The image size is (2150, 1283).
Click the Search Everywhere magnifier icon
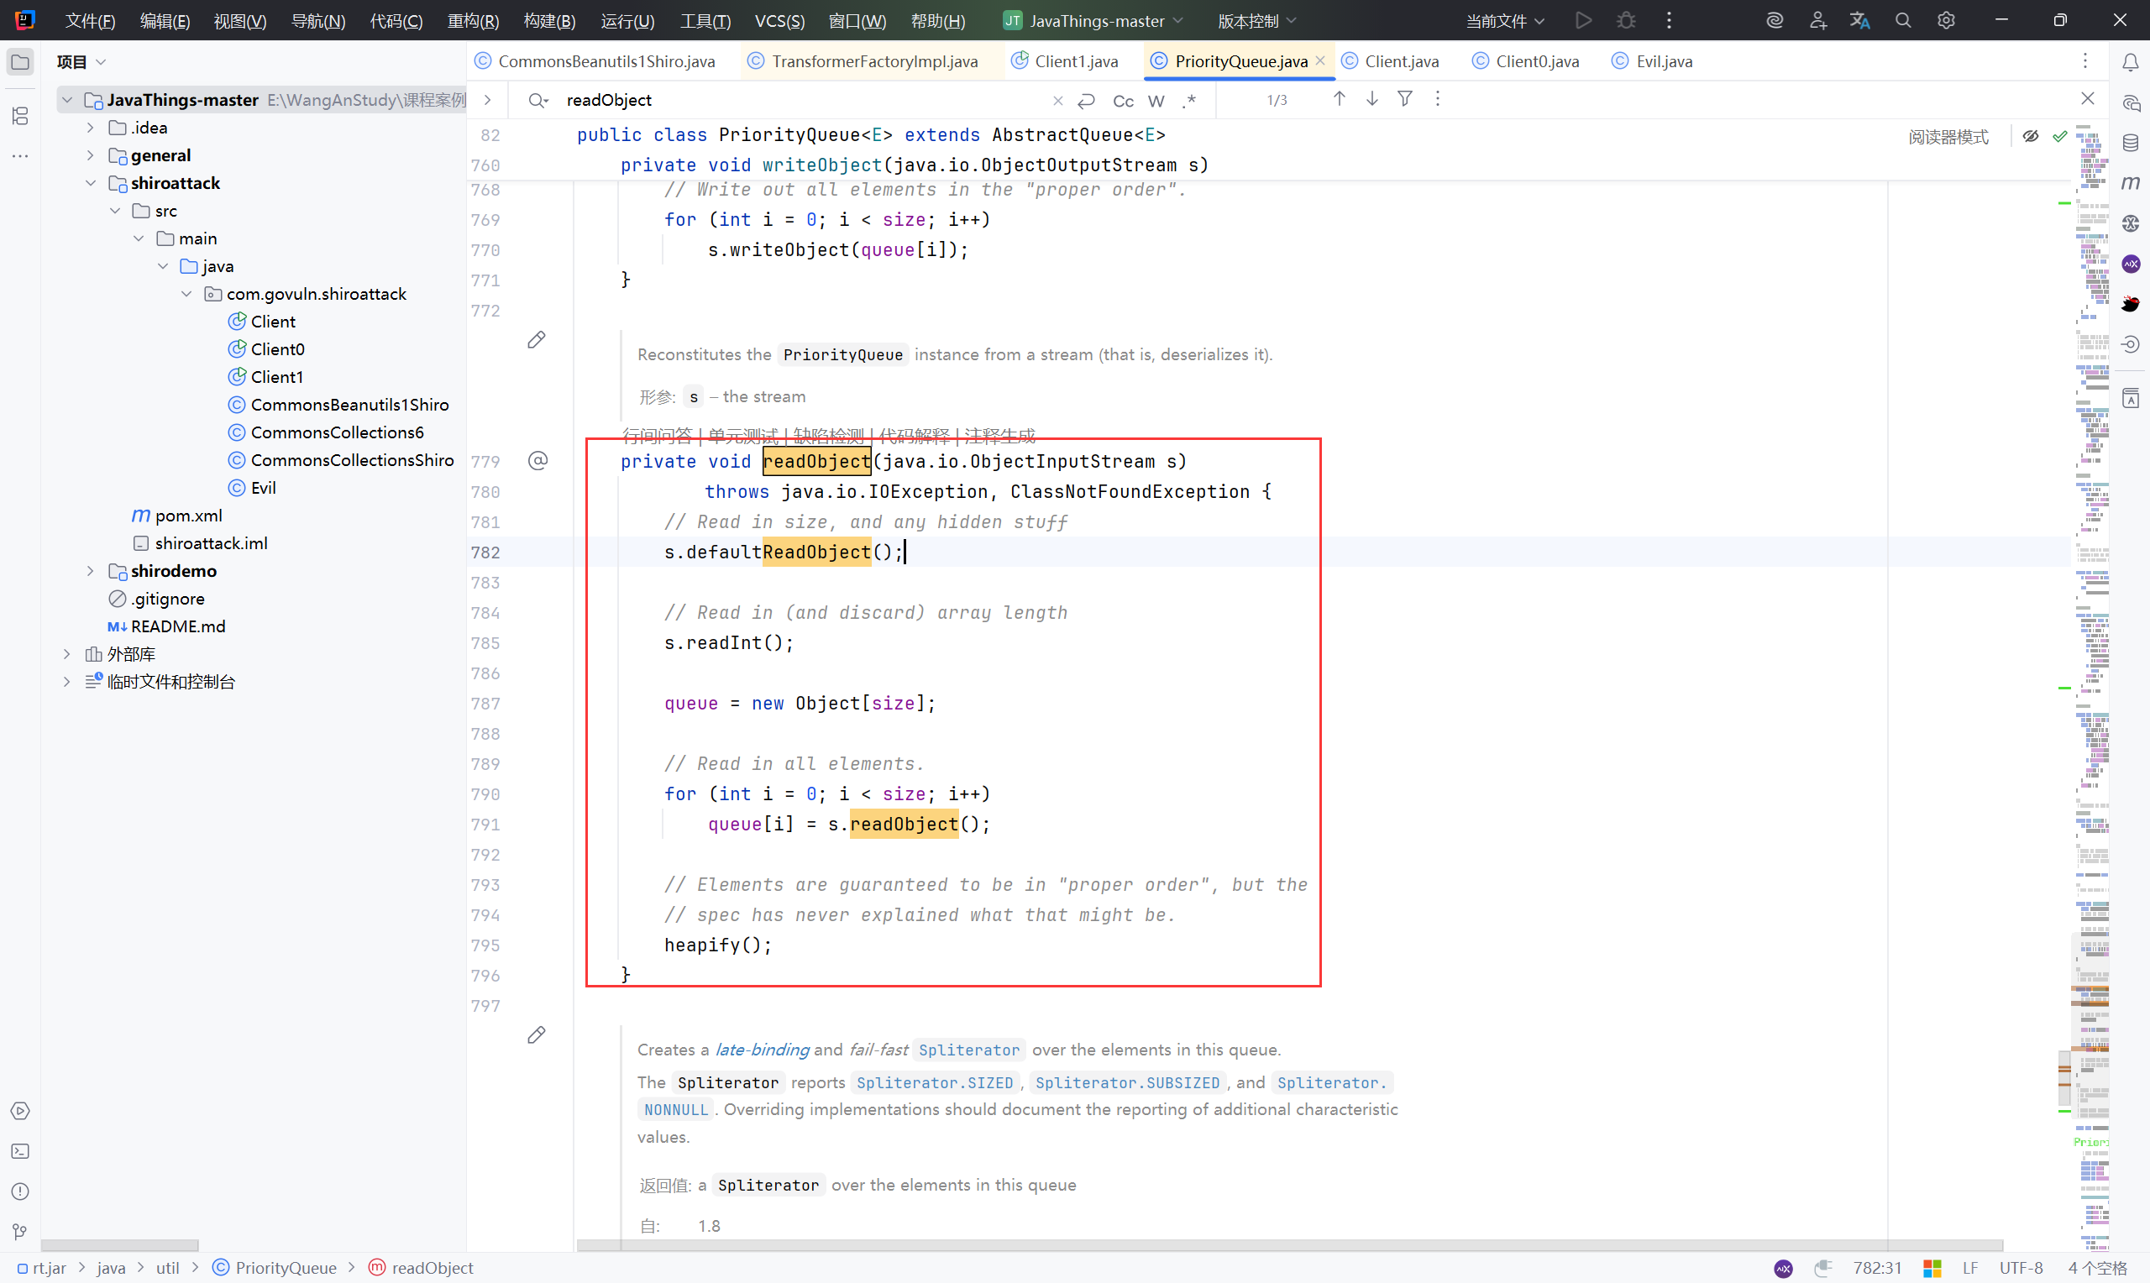1903,21
